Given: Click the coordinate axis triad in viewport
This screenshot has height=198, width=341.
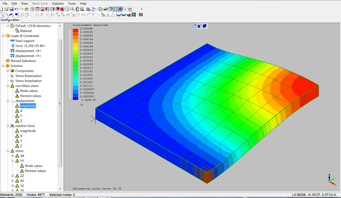Looking at the screenshot, I should tap(332, 180).
